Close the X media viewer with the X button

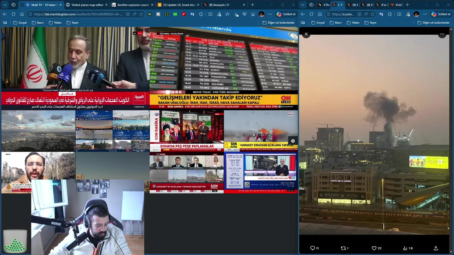coord(306,34)
